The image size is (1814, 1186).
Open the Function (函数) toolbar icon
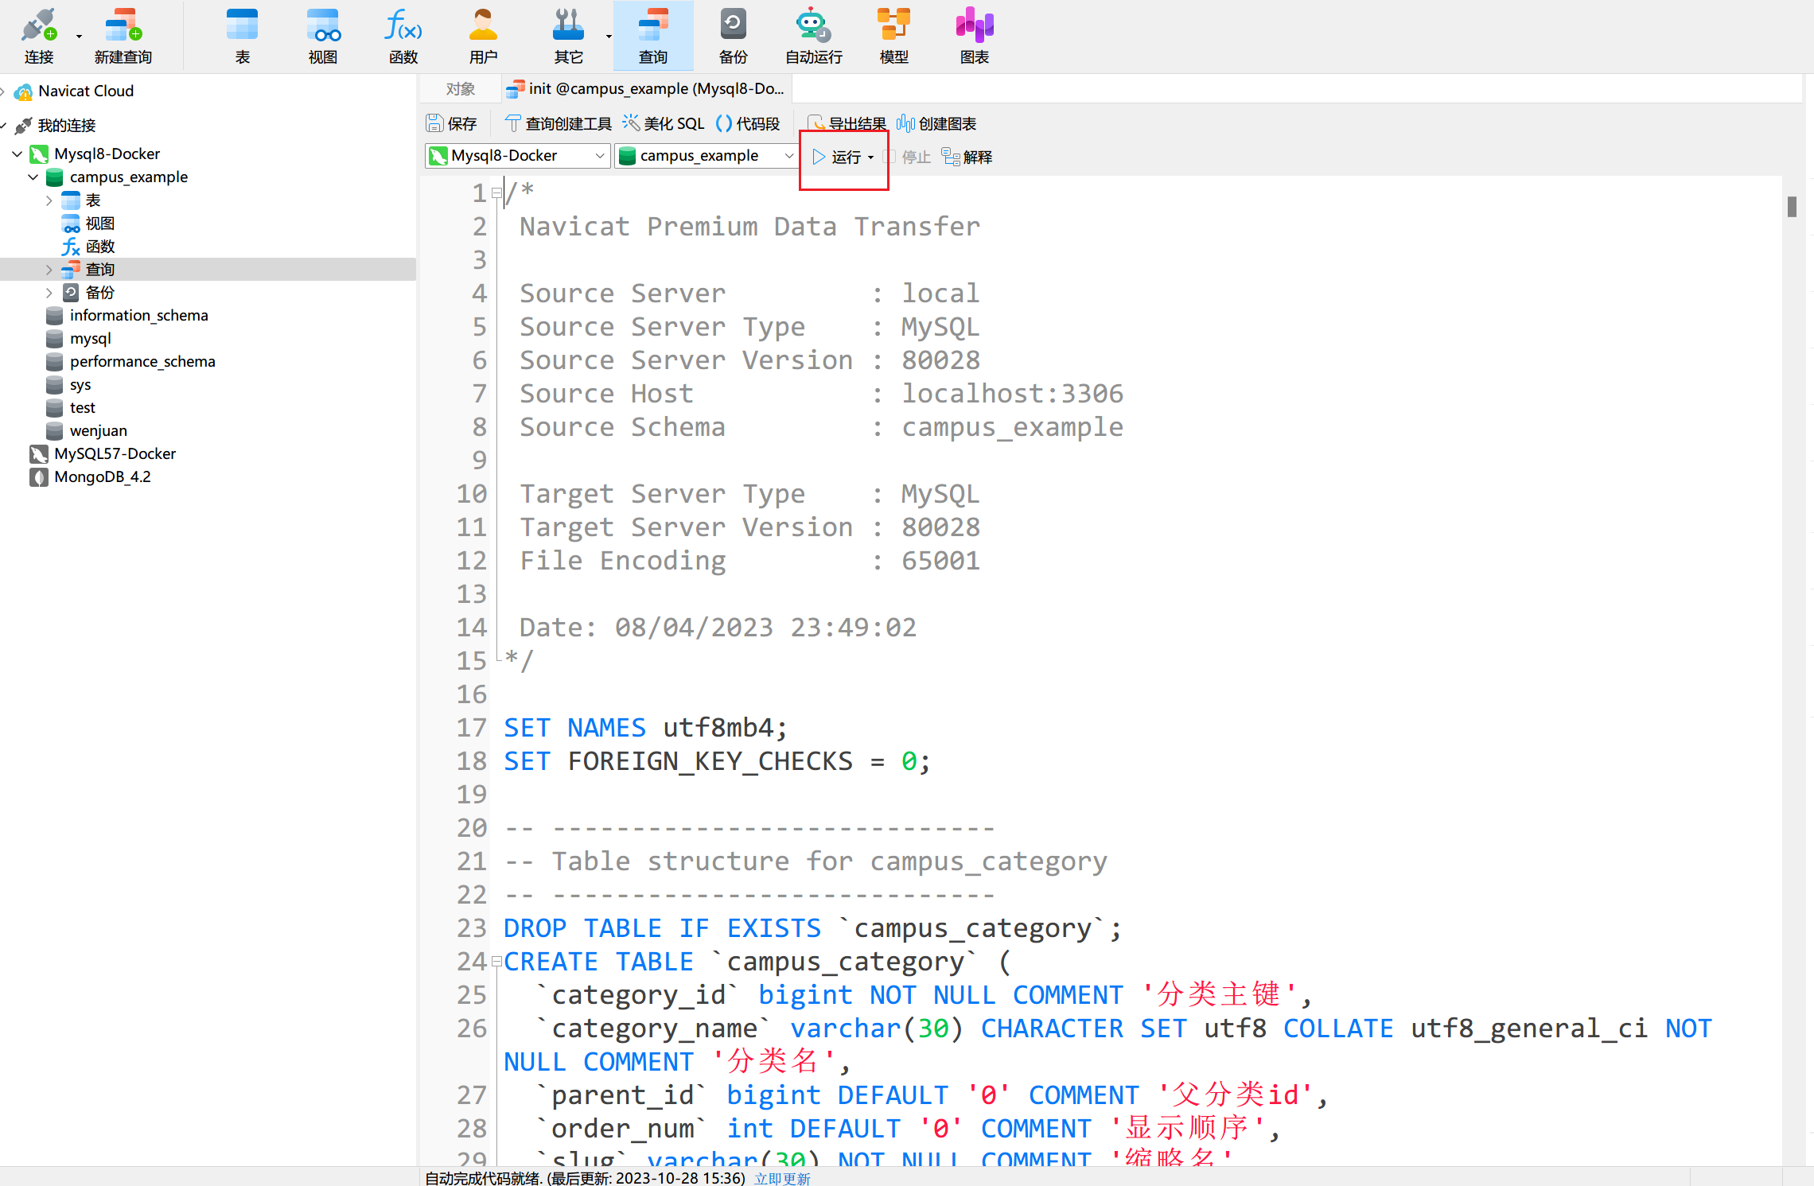click(x=403, y=35)
